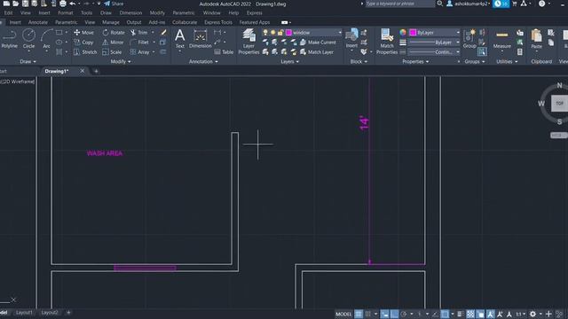The width and height of the screenshot is (568, 319).
Task: Expand the Draw panel
Action: (x=28, y=61)
